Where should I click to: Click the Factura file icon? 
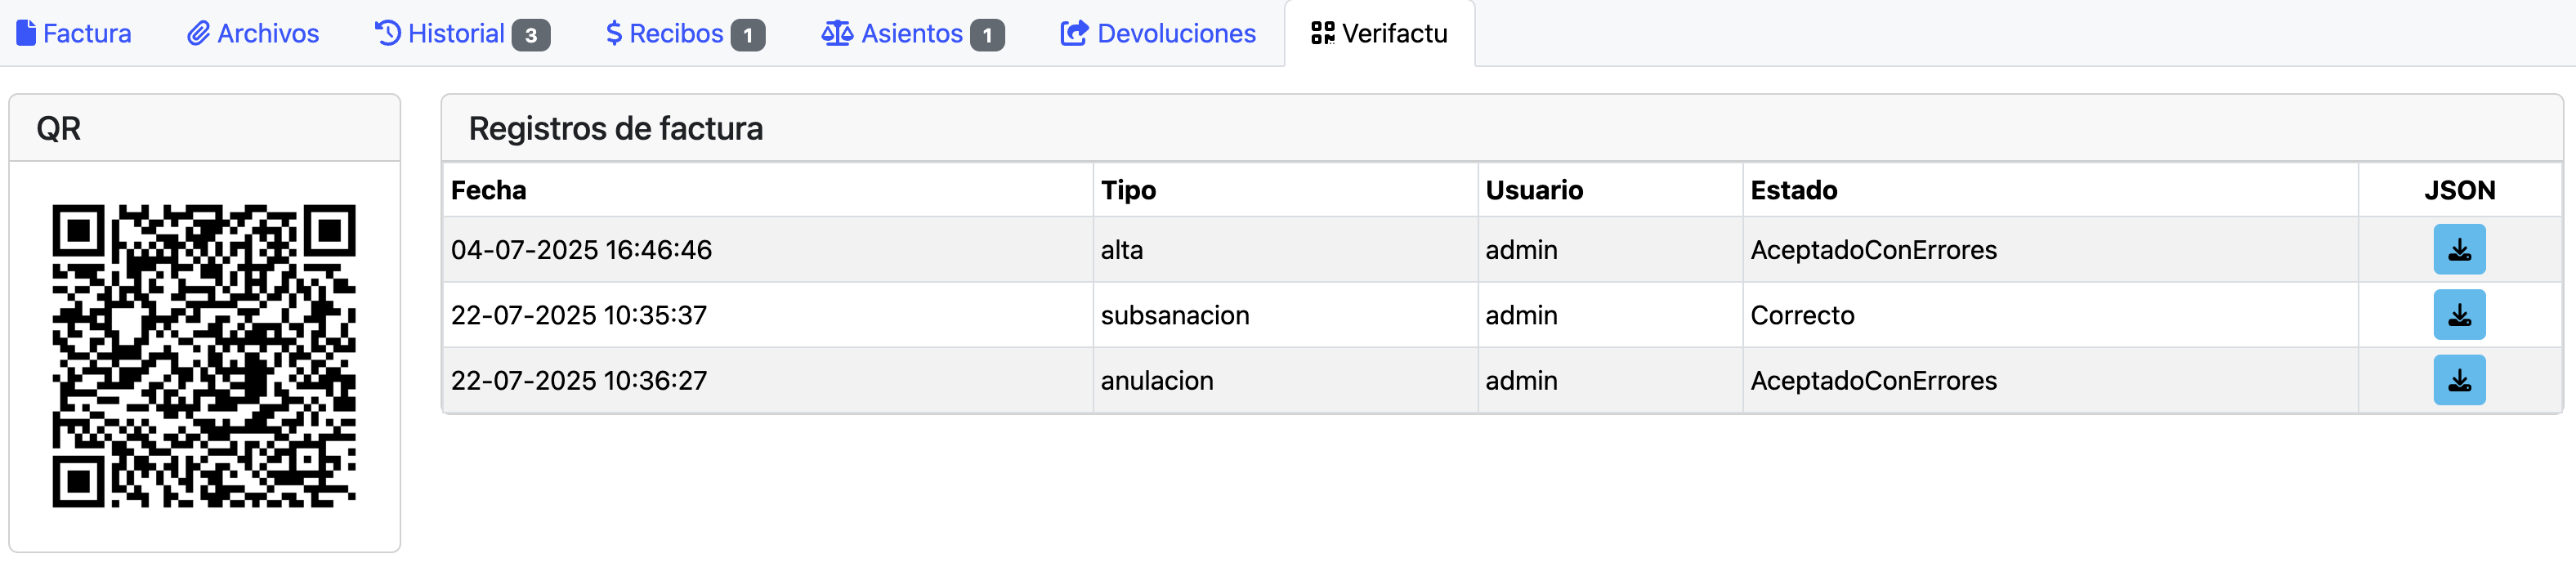[27, 34]
